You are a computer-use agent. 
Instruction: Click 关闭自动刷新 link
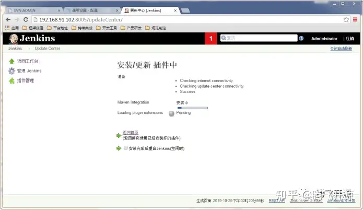pyautogui.click(x=341, y=49)
